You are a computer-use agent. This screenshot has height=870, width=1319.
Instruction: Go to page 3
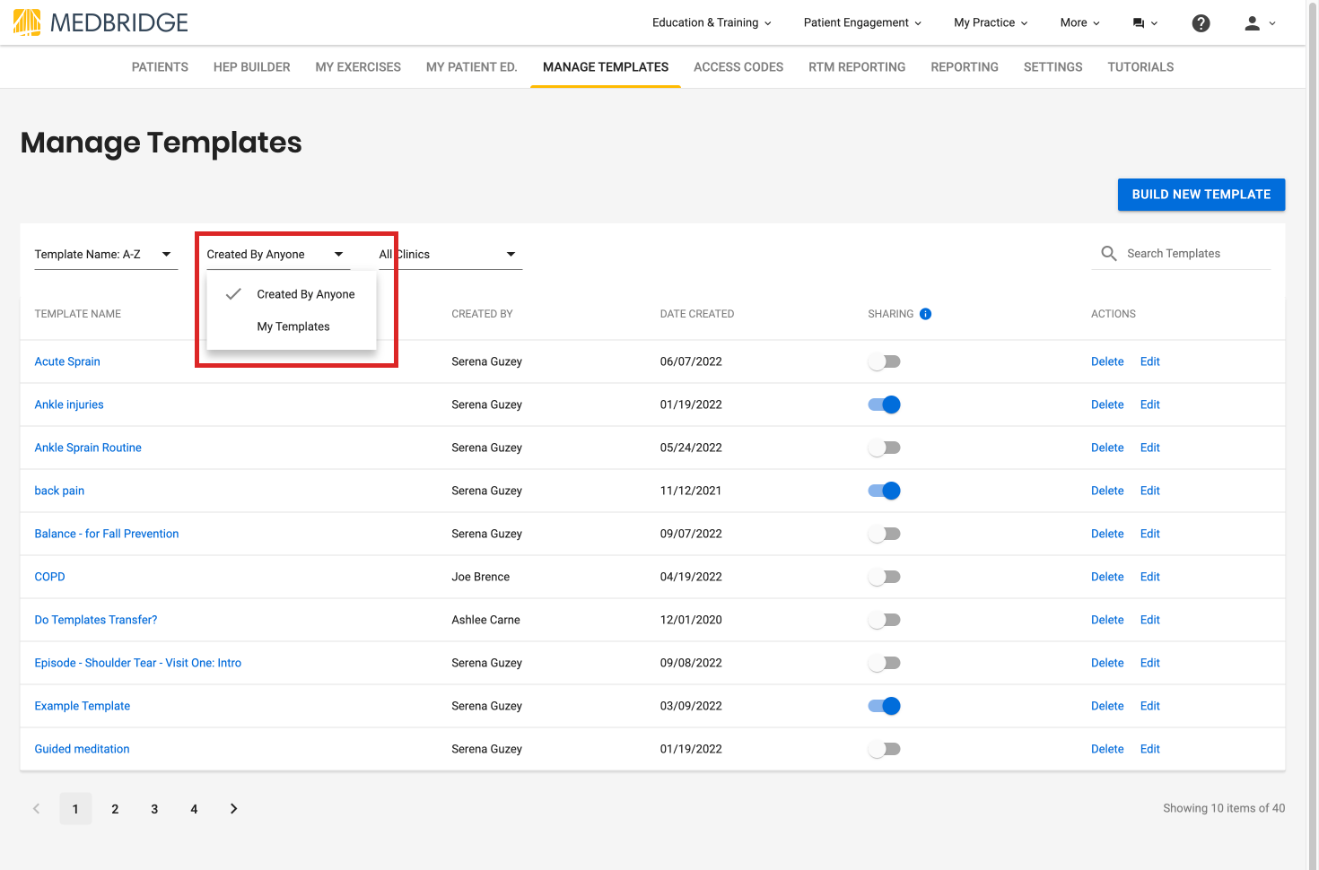click(x=154, y=809)
